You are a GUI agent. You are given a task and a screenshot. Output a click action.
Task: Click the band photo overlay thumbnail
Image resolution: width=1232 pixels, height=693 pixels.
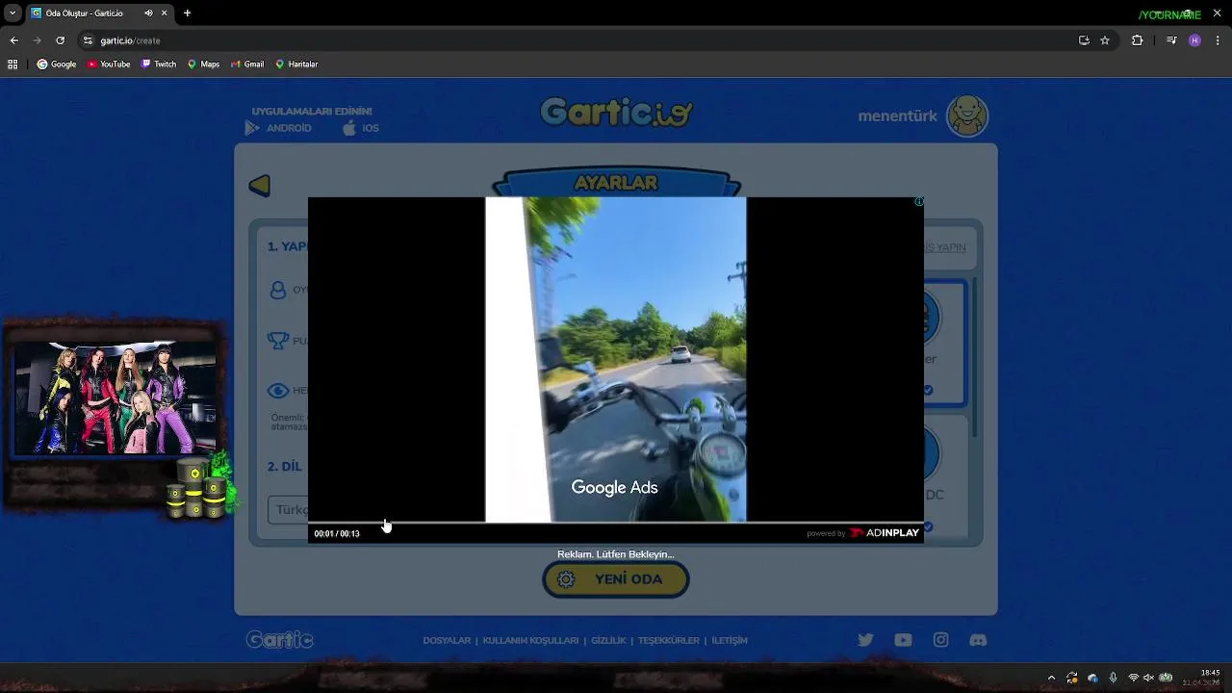[x=115, y=398]
